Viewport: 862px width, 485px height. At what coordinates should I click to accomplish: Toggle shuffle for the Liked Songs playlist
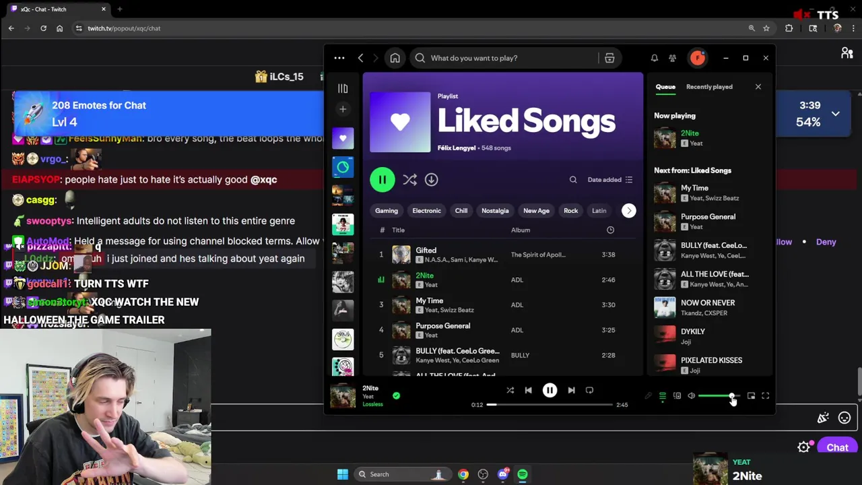click(x=409, y=180)
